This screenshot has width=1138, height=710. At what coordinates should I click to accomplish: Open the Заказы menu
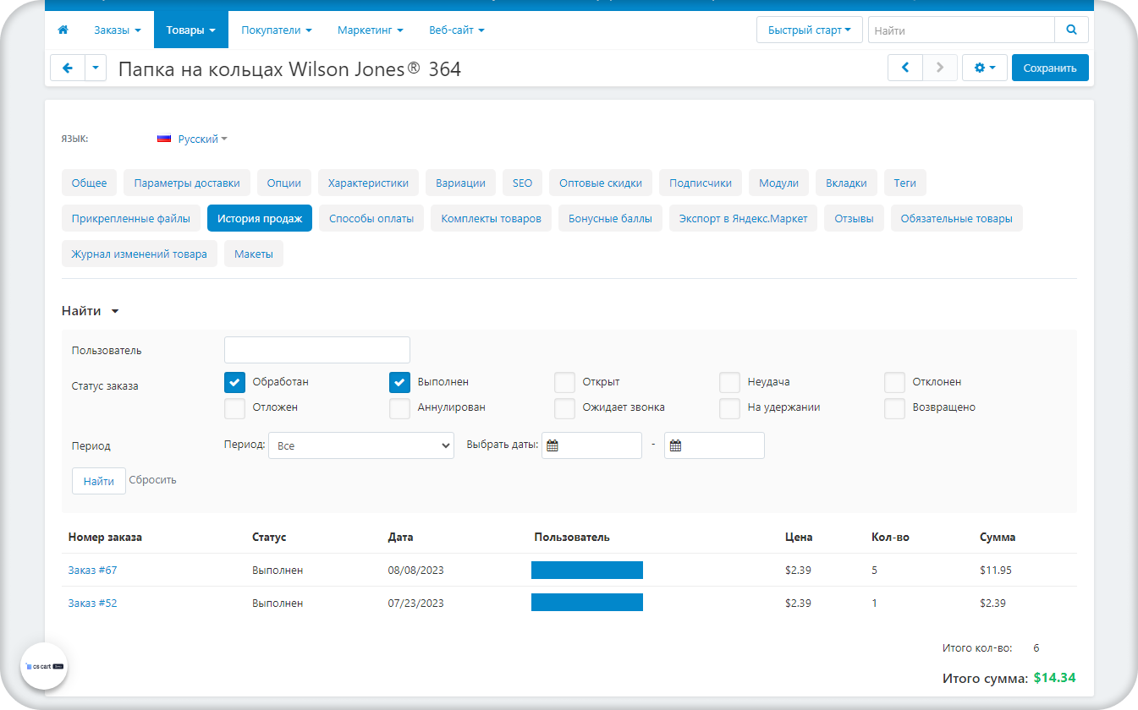coord(118,30)
